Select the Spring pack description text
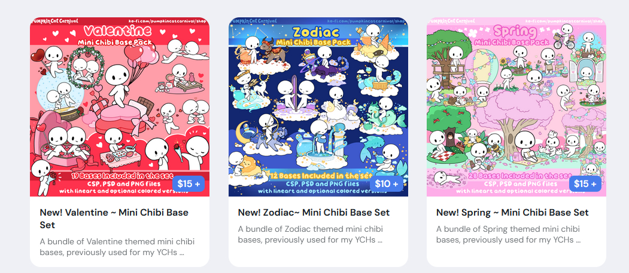The image size is (629, 273). tap(509, 235)
